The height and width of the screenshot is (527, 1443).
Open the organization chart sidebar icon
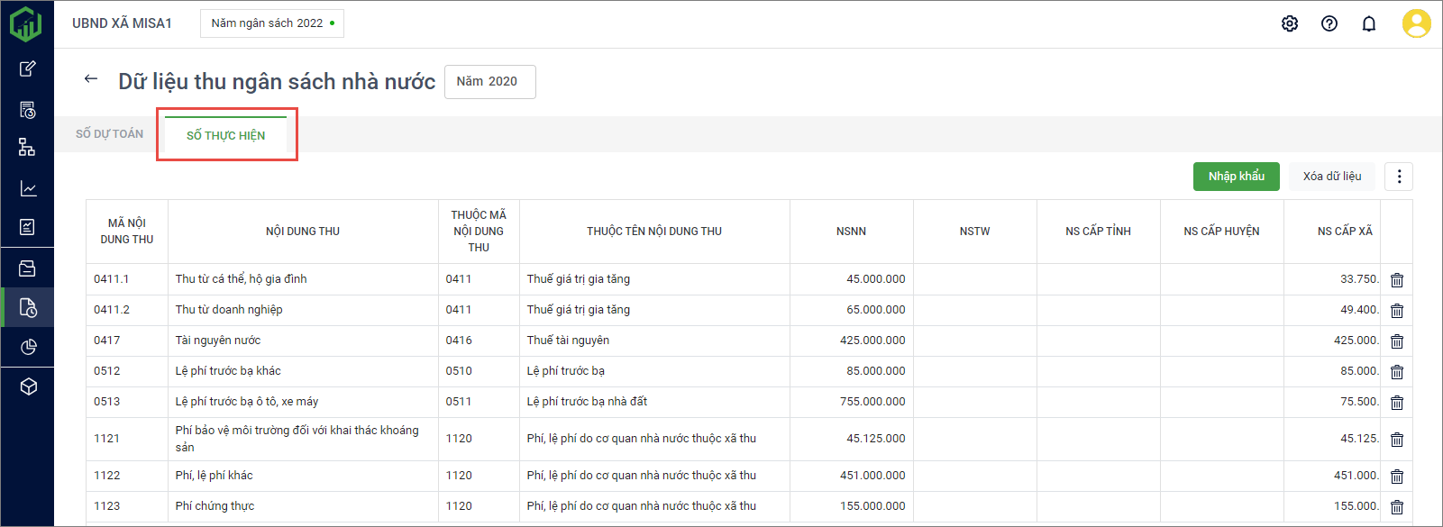pyautogui.click(x=27, y=148)
